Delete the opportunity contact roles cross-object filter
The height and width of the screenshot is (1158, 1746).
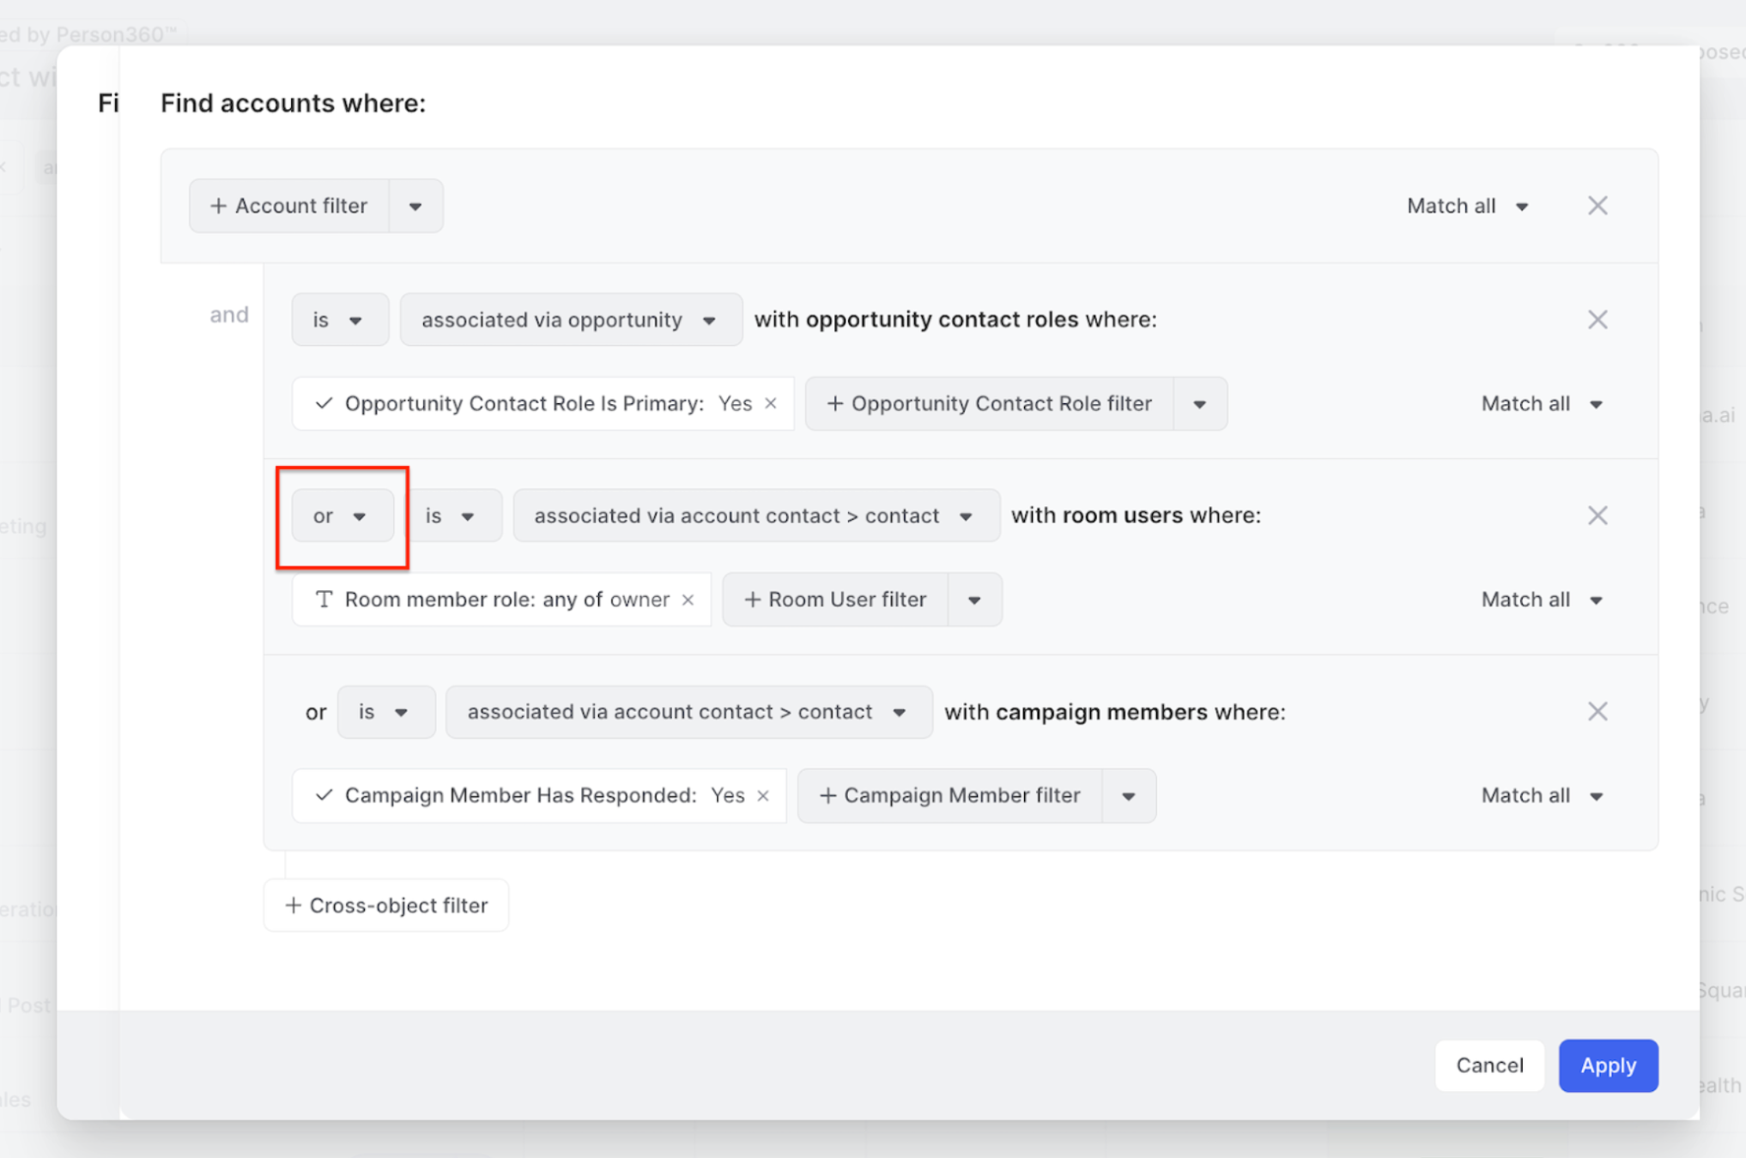[1597, 320]
